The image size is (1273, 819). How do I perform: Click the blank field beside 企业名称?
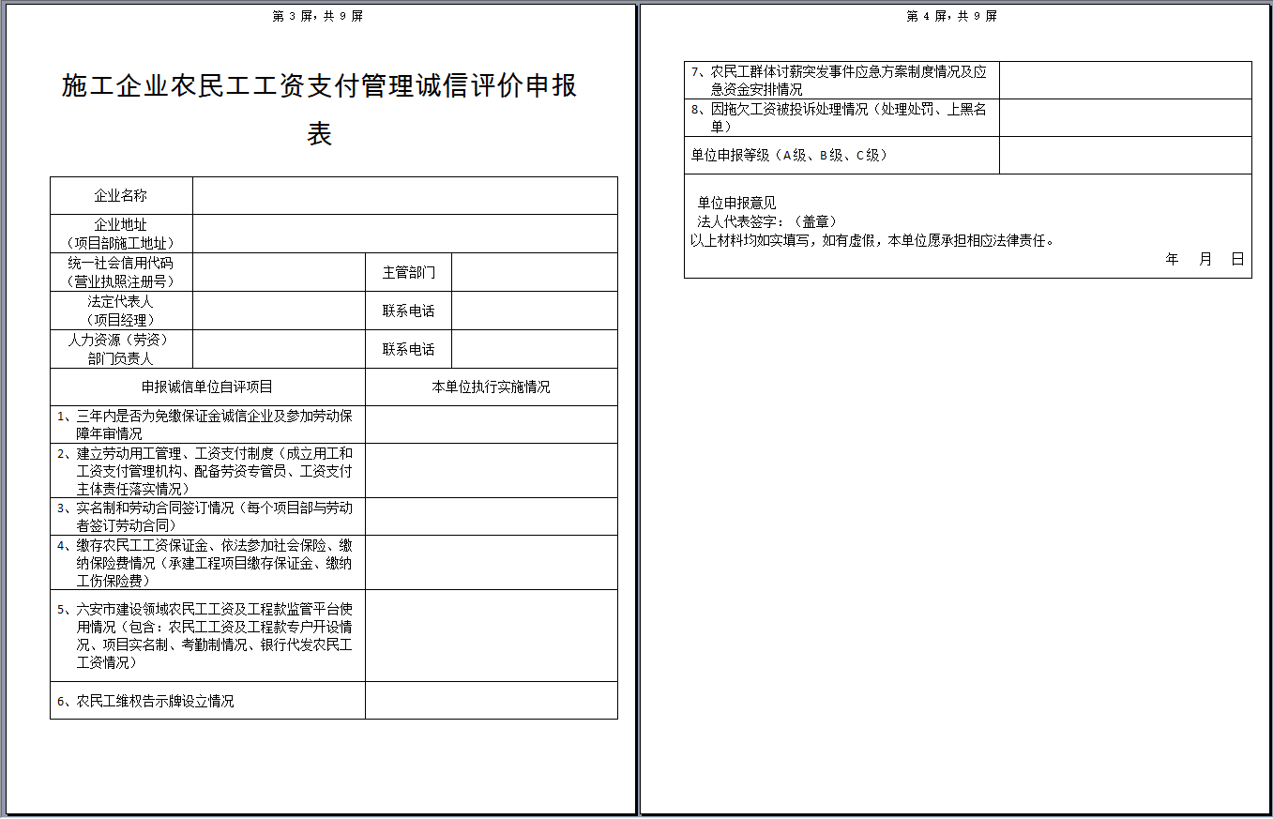coord(405,196)
